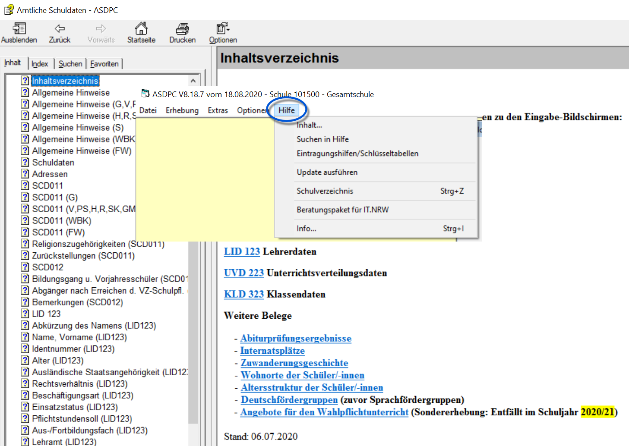
Task: Follow the Zuwanderungsgeschichte link
Action: coord(294,363)
